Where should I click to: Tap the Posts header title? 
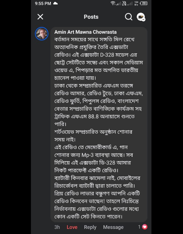tap(91, 17)
